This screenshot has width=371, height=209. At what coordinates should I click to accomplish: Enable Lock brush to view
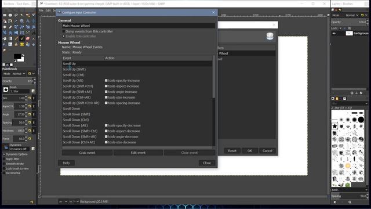point(4,168)
